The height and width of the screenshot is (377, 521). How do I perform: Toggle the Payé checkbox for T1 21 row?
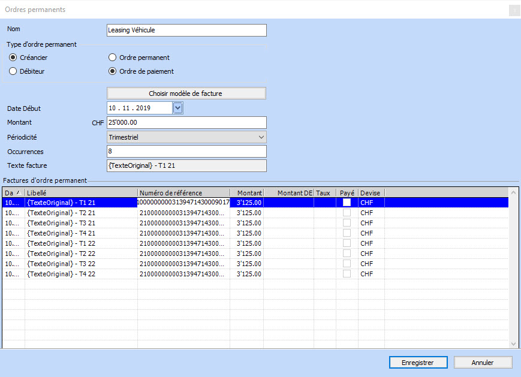click(347, 203)
